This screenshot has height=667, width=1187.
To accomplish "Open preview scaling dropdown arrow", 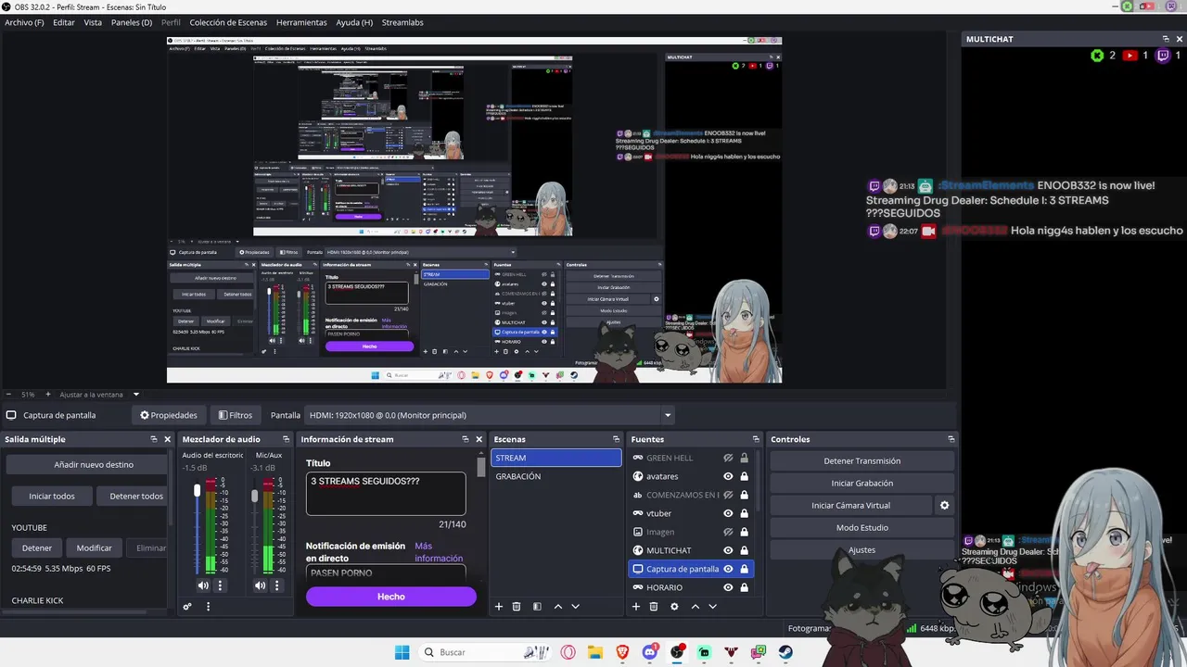I will [135, 395].
